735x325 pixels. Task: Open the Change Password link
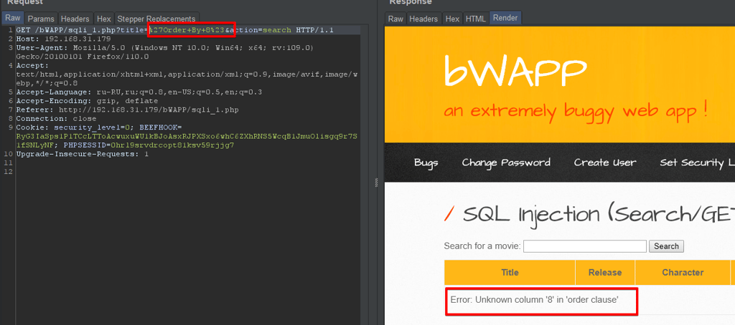point(506,162)
